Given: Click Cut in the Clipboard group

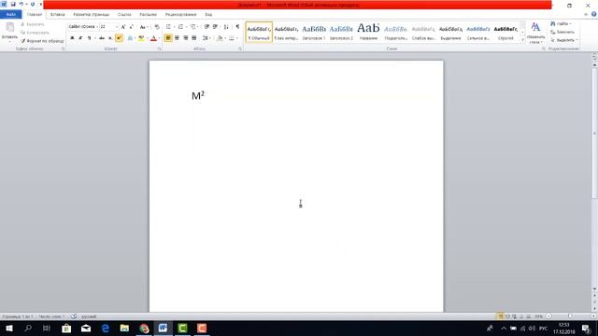Looking at the screenshot, I should click(34, 24).
